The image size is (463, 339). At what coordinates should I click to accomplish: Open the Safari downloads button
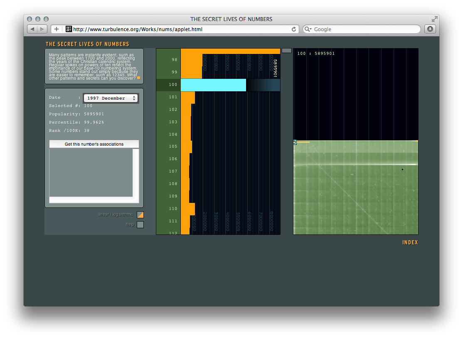tap(430, 29)
